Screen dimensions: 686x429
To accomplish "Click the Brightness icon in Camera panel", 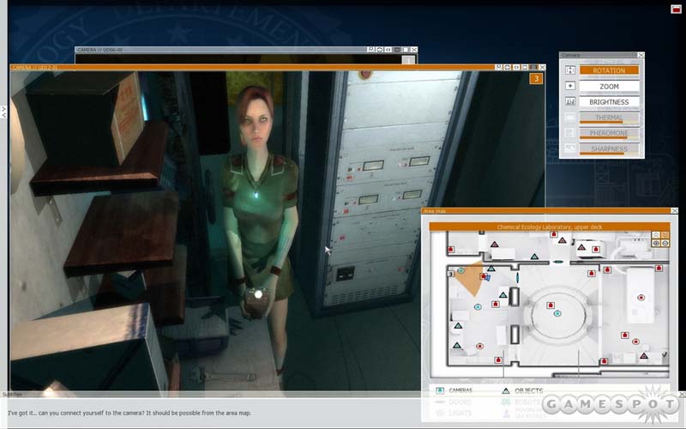I will [x=570, y=102].
